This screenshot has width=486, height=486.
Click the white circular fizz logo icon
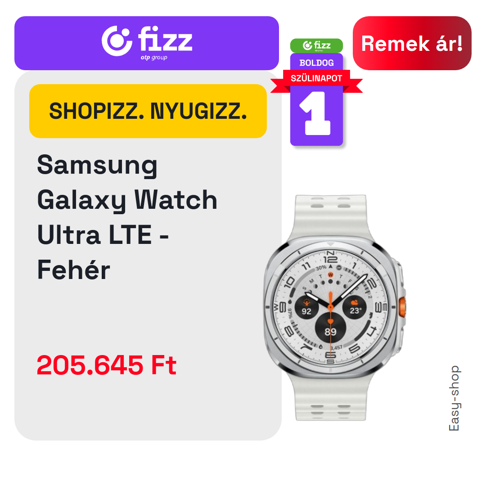117,41
